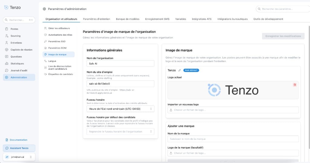Screen dimensions: 310x163
Task: Click the Documentation file icon
Action: (7, 140)
